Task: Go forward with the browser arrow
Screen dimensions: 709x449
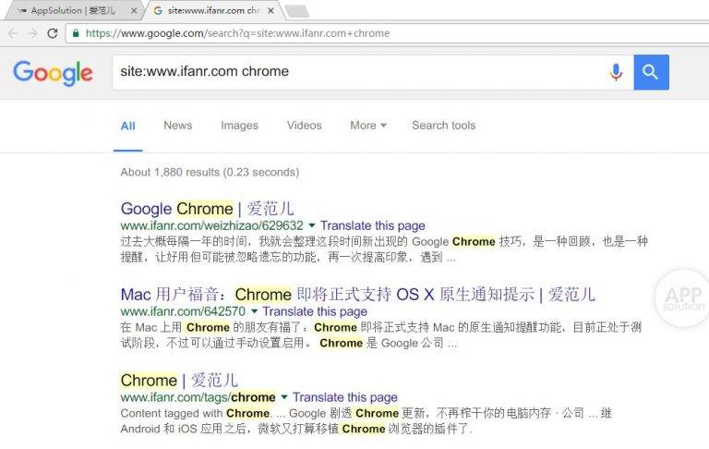Action: tap(32, 33)
